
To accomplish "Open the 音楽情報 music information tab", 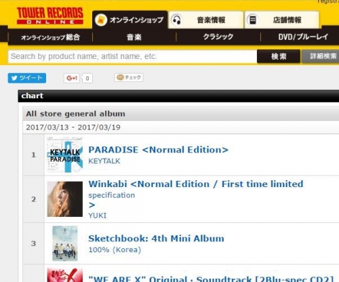I will [205, 20].
